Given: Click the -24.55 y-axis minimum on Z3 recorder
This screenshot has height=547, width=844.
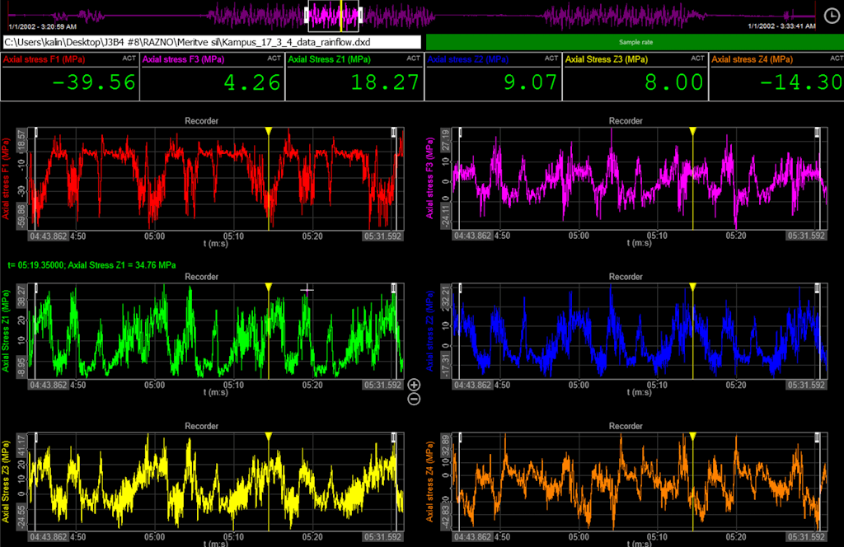Looking at the screenshot, I should 21,517.
